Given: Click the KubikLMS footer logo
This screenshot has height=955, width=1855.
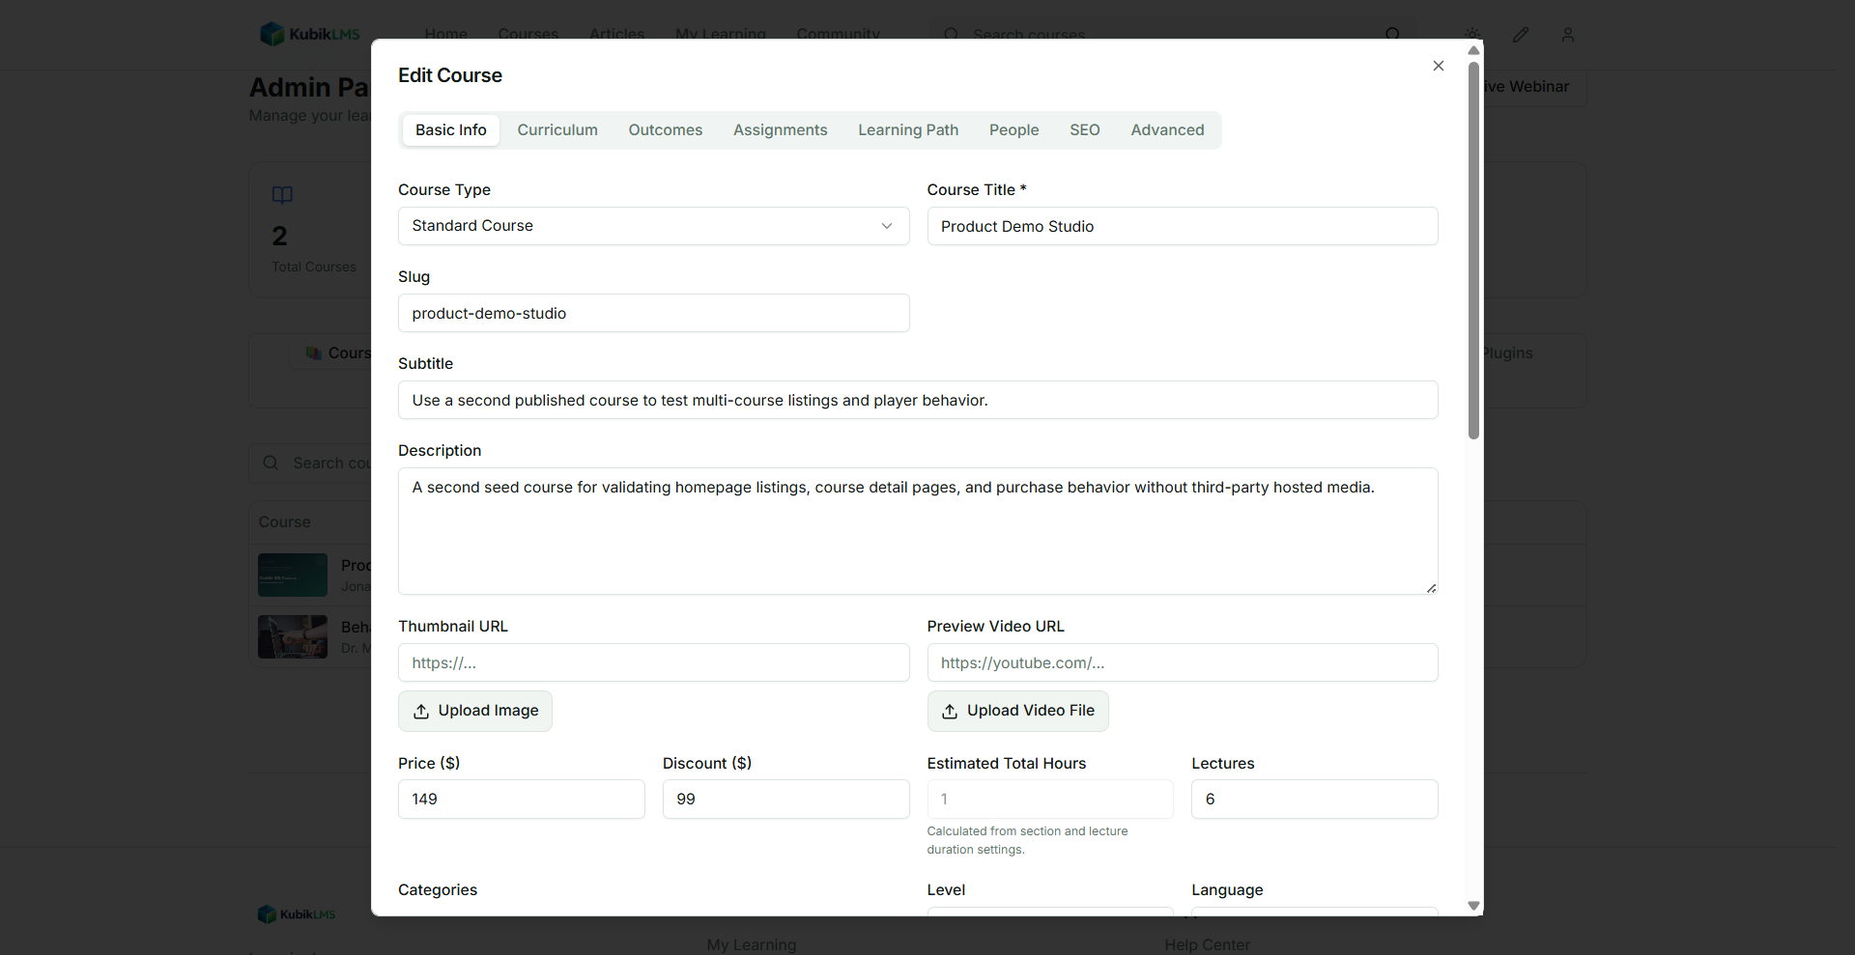Looking at the screenshot, I should coord(297,913).
